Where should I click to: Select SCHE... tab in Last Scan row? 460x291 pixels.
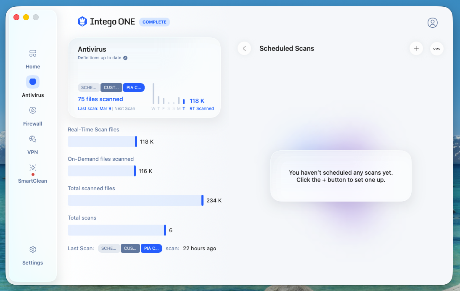point(109,248)
